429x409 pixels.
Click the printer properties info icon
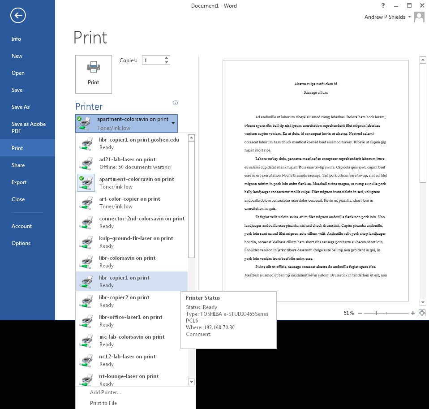pyautogui.click(x=175, y=103)
